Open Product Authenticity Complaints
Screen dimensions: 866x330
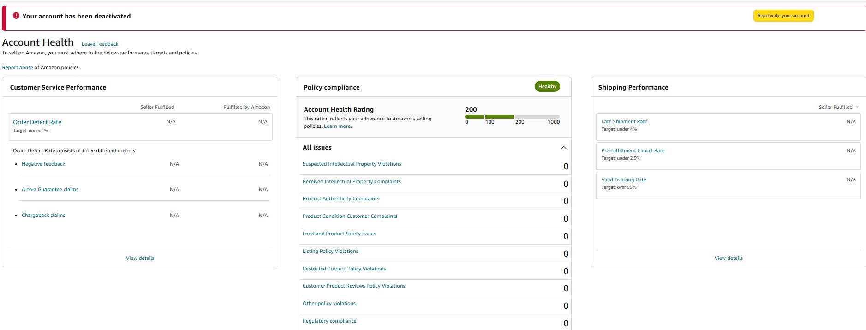click(341, 198)
